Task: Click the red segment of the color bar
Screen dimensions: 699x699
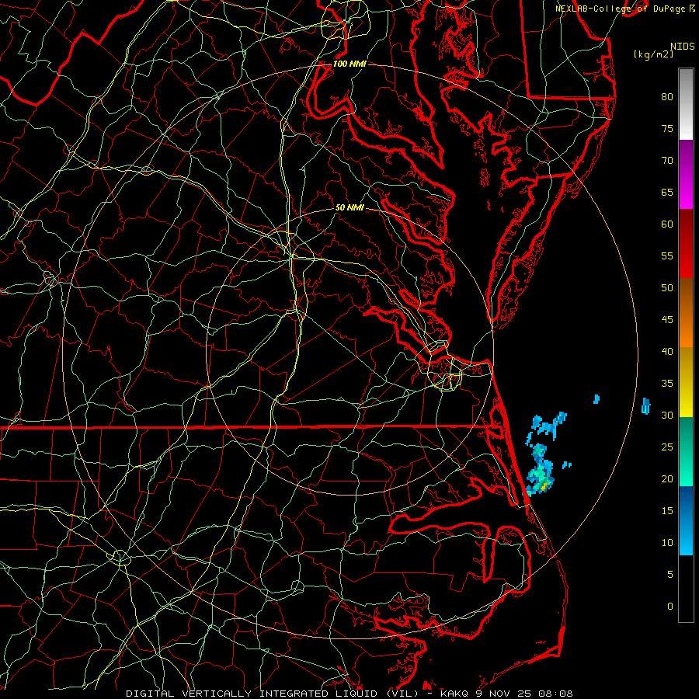Action: (x=686, y=244)
